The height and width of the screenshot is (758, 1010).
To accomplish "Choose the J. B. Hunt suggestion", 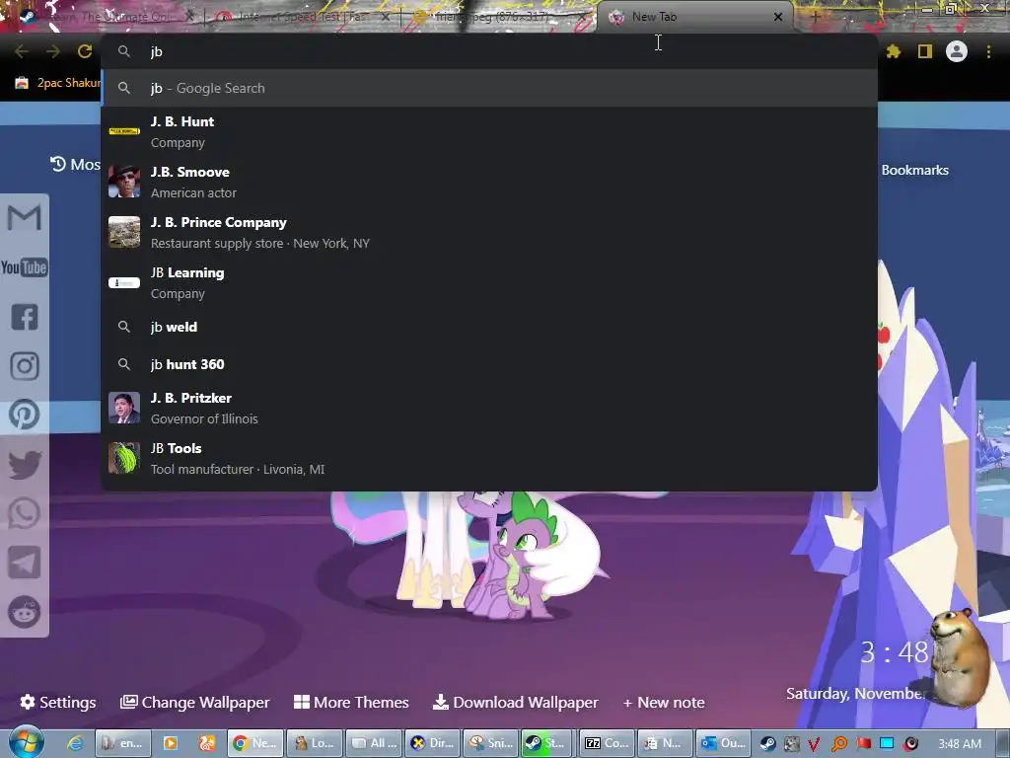I will [489, 131].
